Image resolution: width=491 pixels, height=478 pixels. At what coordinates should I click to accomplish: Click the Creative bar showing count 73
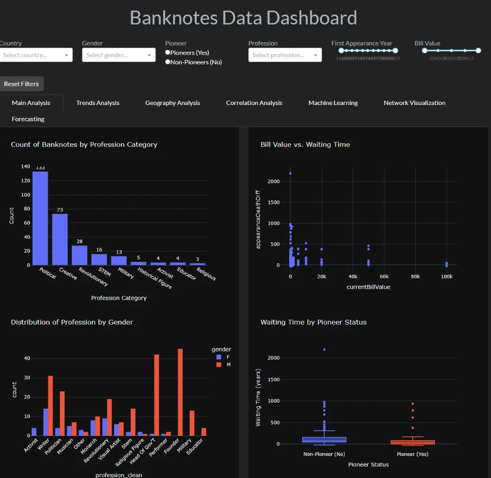(60, 239)
